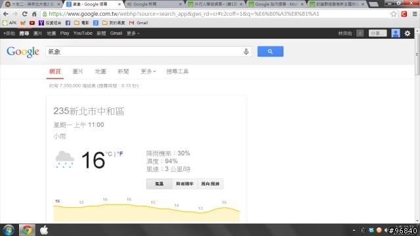Select the 網頁 web search tab
420x236 pixels.
point(54,71)
